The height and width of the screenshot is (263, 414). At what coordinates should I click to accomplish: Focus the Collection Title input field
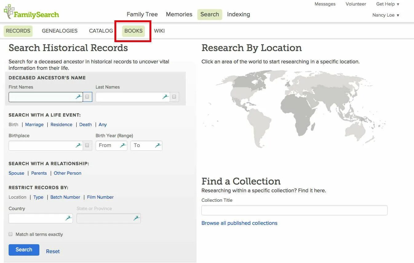coord(294,210)
